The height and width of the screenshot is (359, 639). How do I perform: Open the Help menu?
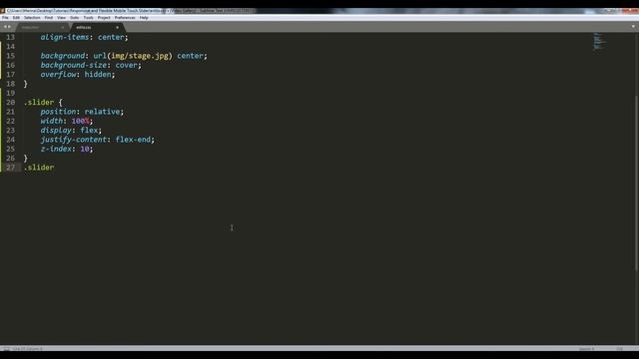(144, 18)
